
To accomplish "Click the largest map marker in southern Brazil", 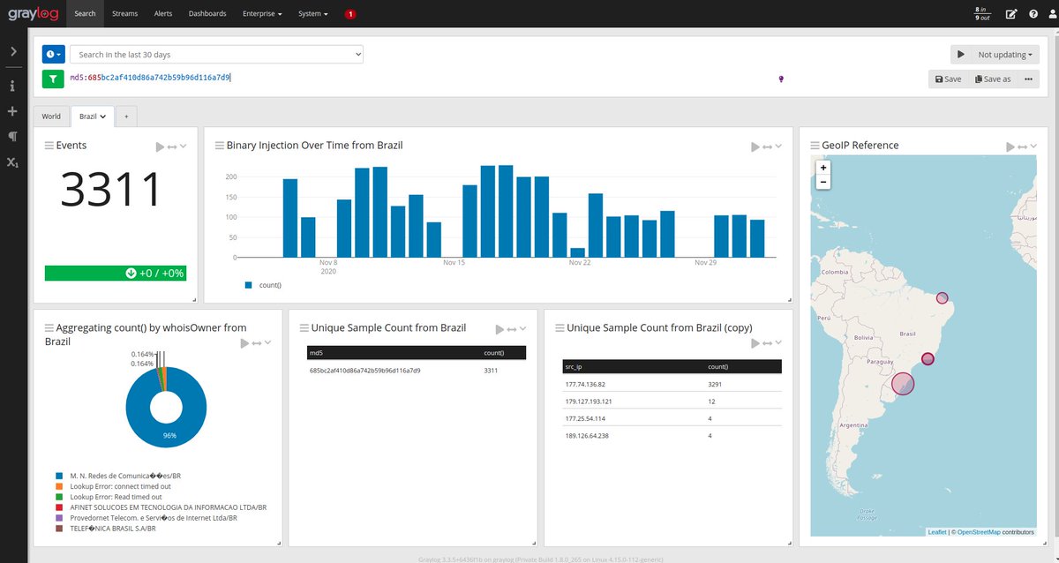I will click(x=902, y=383).
